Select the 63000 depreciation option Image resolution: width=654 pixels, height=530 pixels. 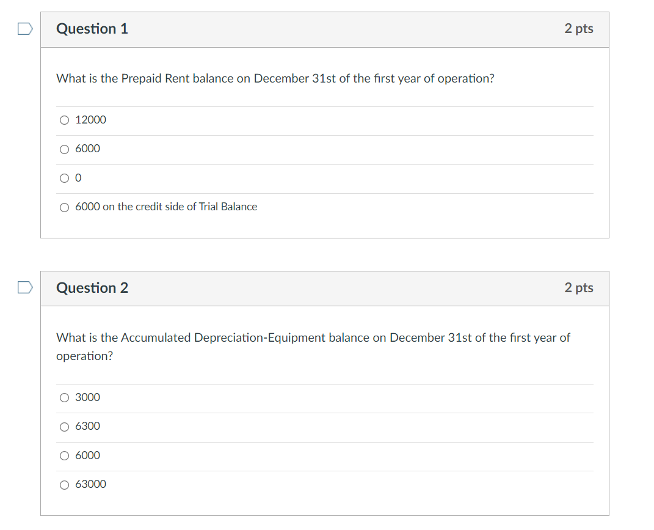click(65, 485)
